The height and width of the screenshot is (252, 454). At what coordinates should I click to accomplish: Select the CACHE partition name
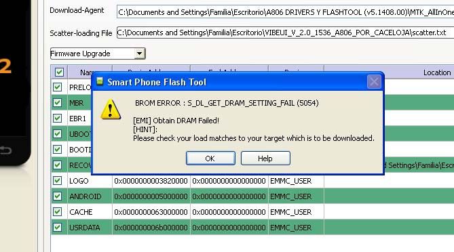click(81, 212)
